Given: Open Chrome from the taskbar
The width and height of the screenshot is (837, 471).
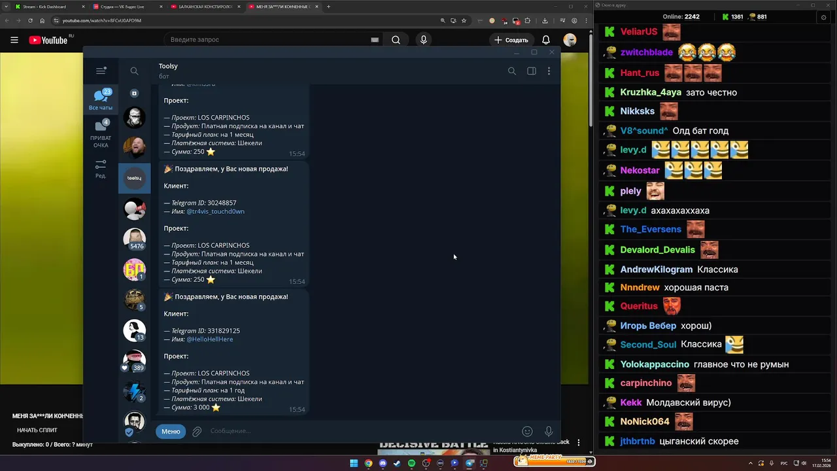Looking at the screenshot, I should pos(368,463).
